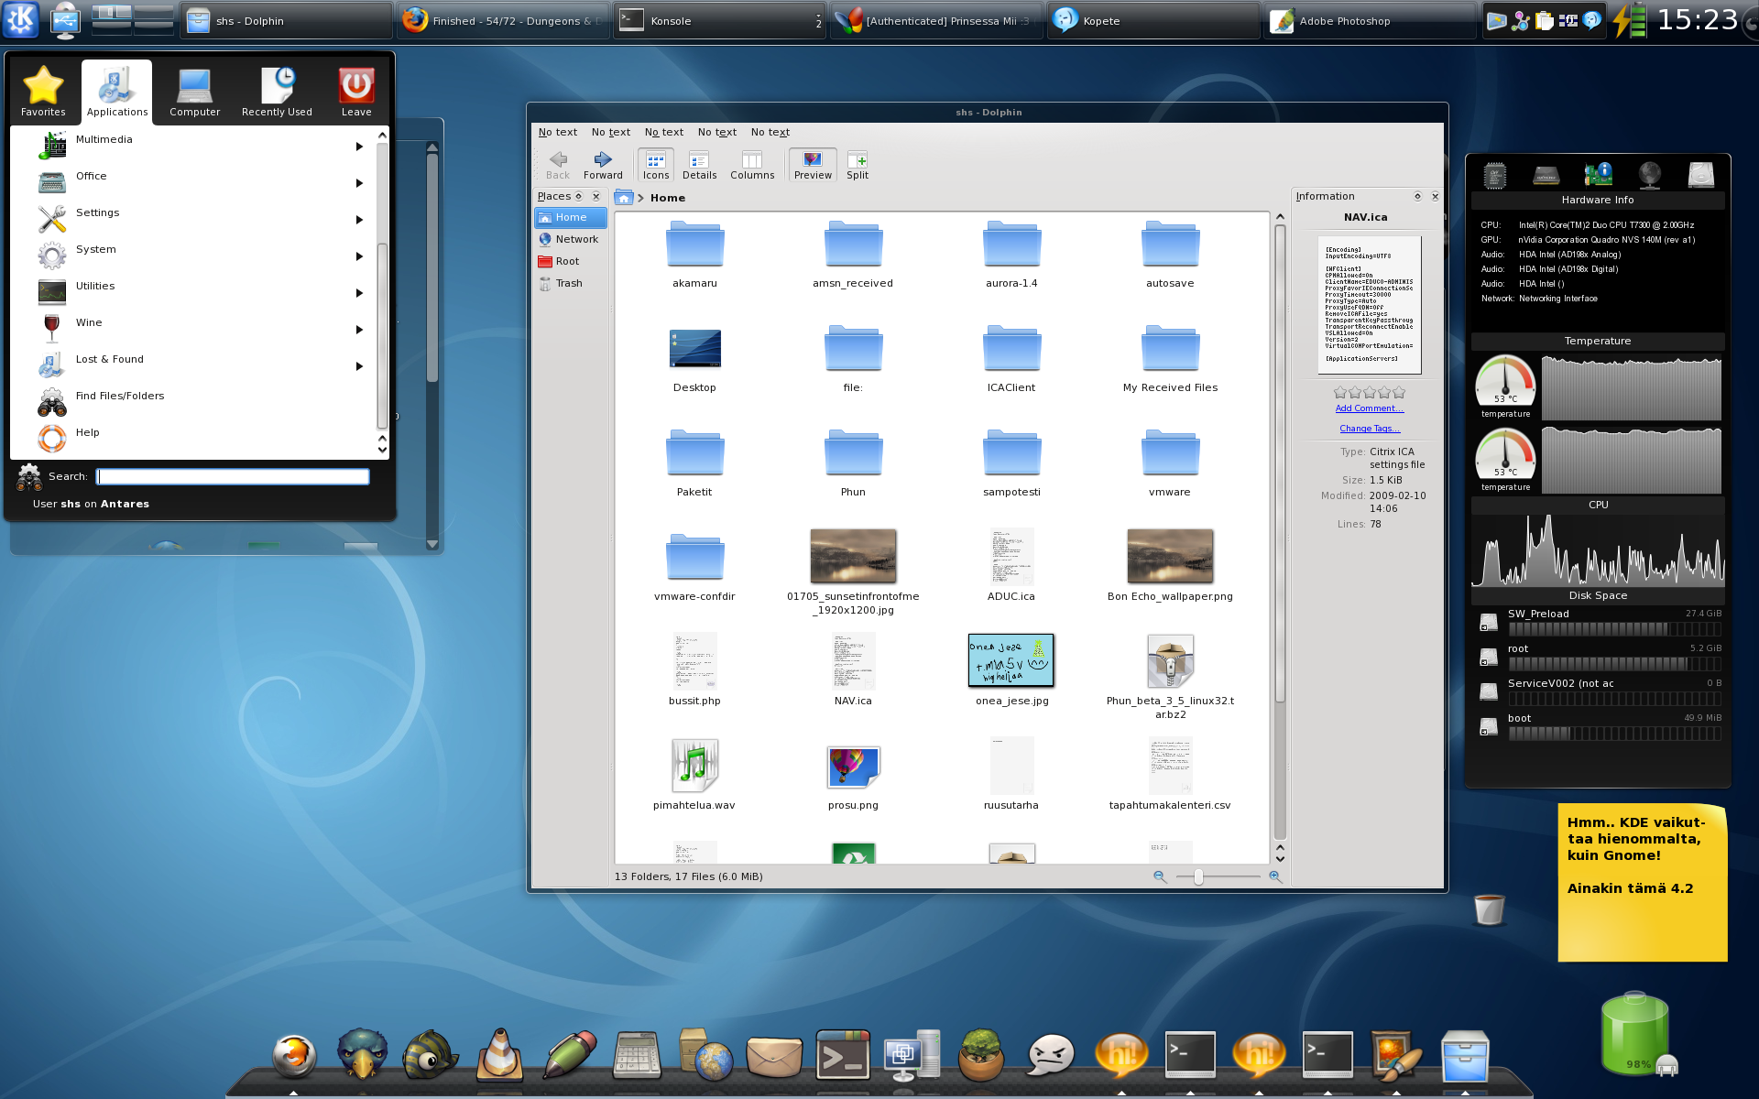The width and height of the screenshot is (1759, 1099).
Task: Expand the Multimedia submenu
Action: 359,147
